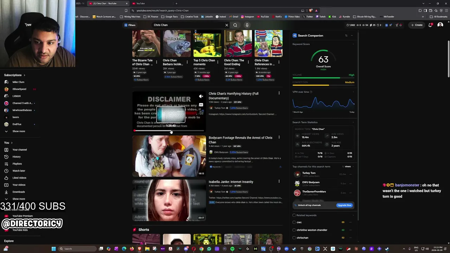Start voice search with microphone icon
The height and width of the screenshot is (253, 450).
point(247,25)
